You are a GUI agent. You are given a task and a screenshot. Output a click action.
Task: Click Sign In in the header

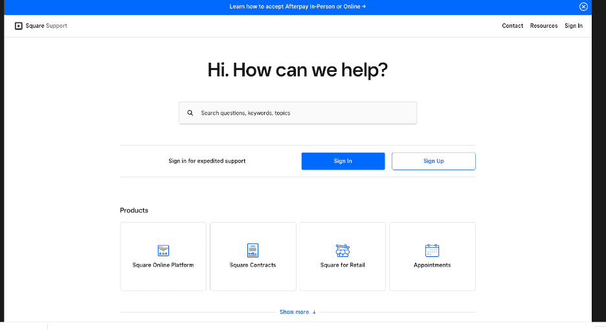point(574,26)
